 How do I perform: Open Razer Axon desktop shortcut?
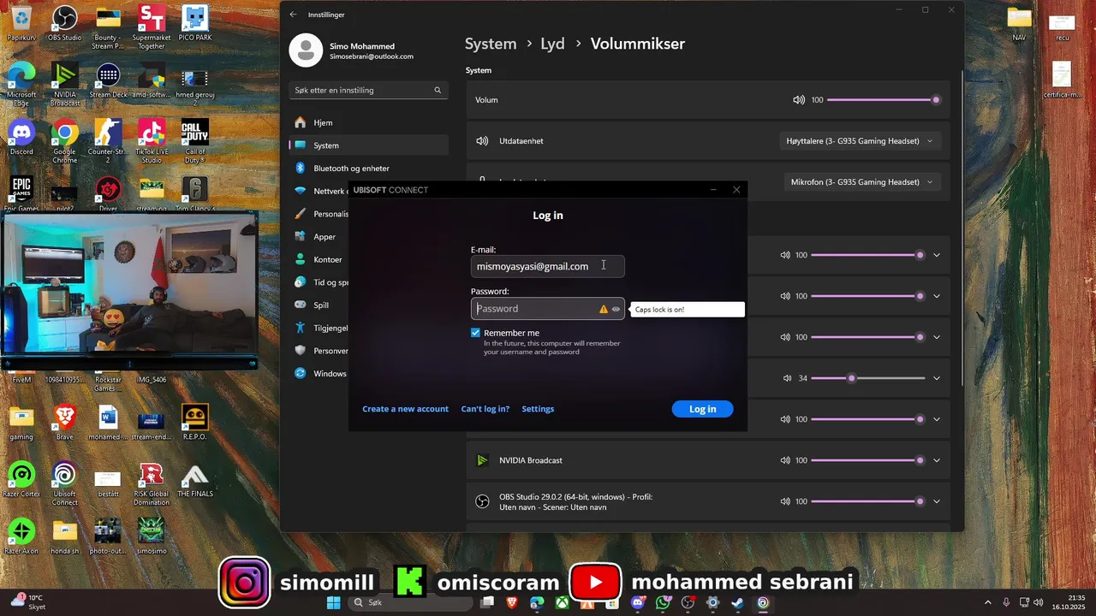(x=21, y=536)
